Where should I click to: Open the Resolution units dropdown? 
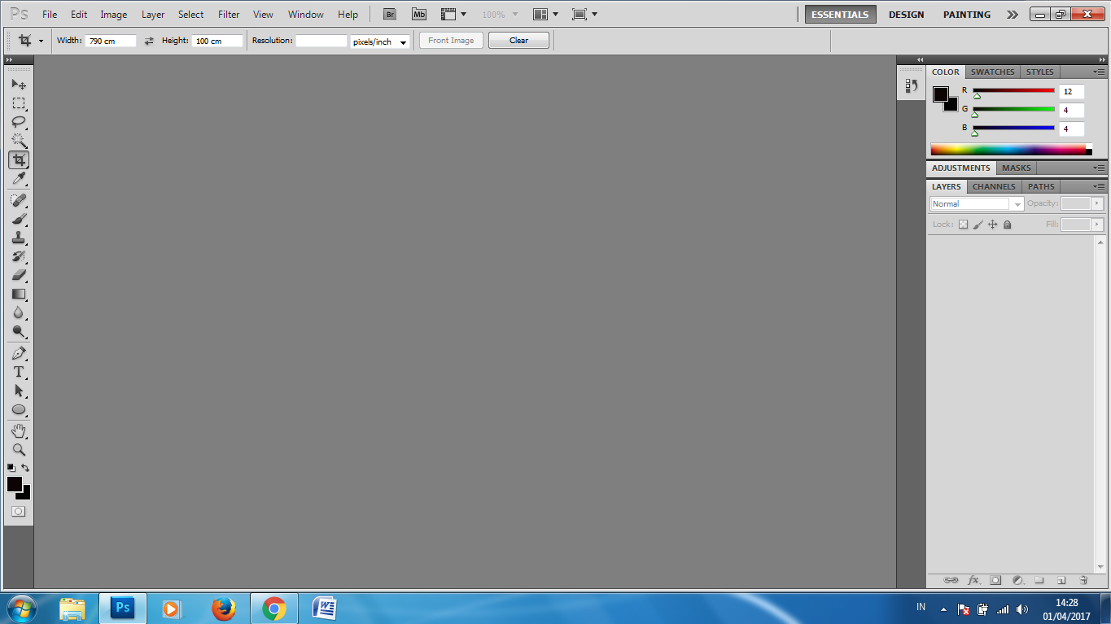click(380, 40)
